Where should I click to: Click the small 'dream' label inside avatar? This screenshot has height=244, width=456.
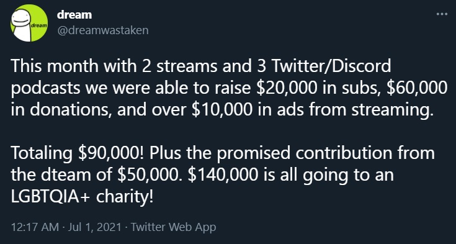coord(38,25)
